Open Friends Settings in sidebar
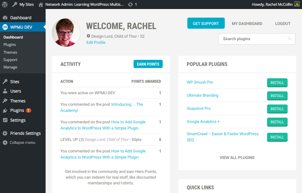Screen dimensions: 302x193 pos(25,133)
